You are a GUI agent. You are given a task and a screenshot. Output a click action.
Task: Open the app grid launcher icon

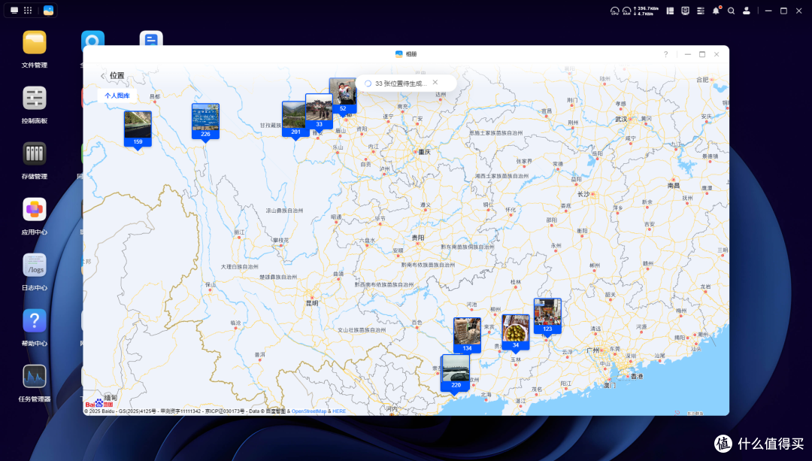click(x=28, y=11)
